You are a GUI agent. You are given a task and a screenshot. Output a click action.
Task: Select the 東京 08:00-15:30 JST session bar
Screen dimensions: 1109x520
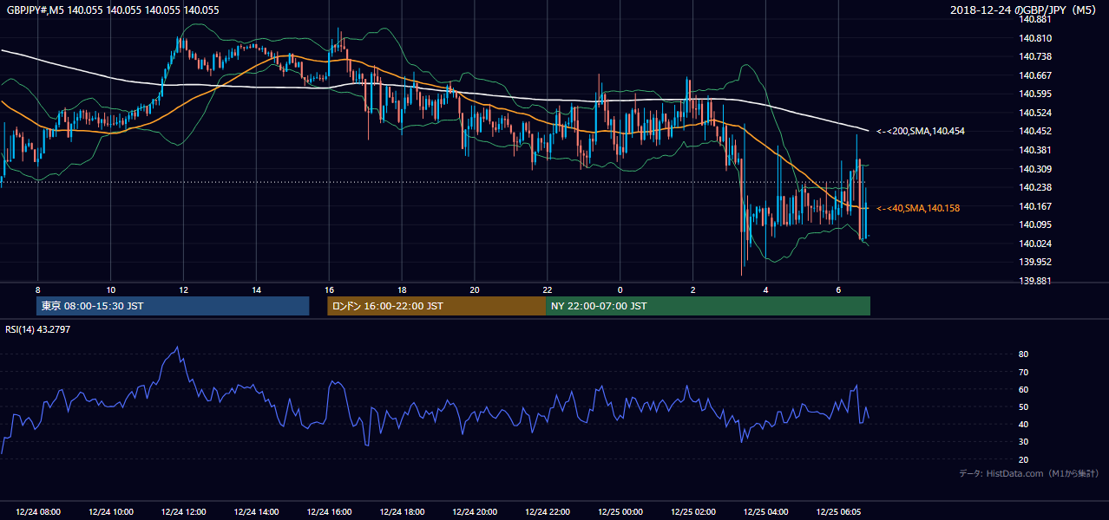[x=173, y=306]
